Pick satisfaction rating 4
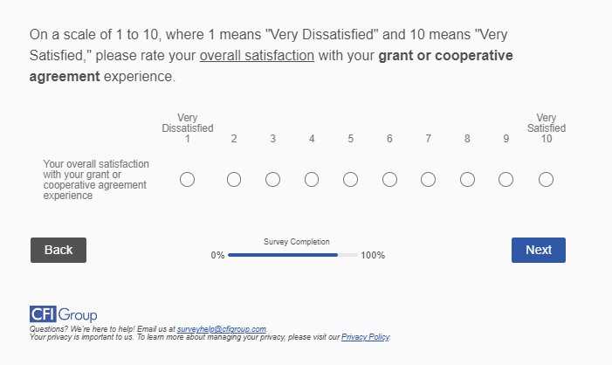Viewport: 612px width, 365px height. pos(312,180)
